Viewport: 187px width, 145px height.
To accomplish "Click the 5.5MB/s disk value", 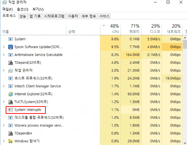I will pyautogui.click(x=154, y=39).
